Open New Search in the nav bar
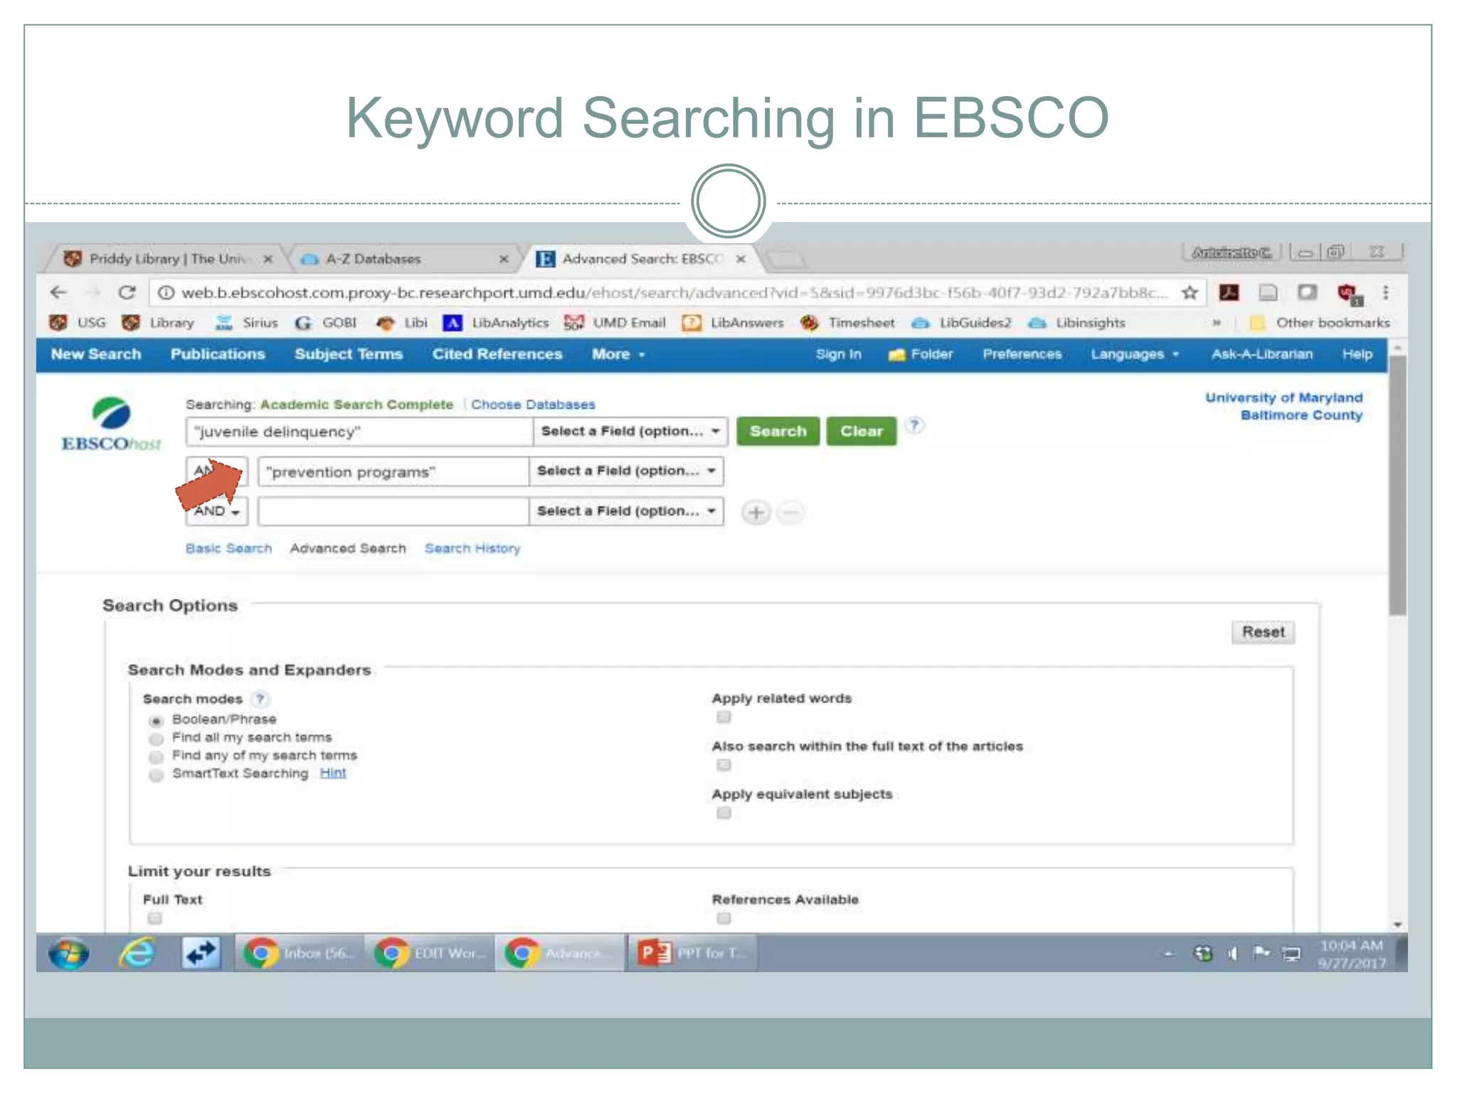1457x1093 pixels. (96, 354)
